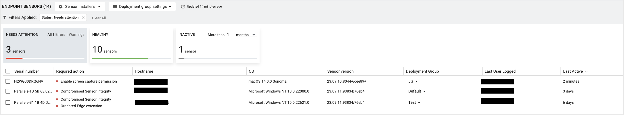Check the Parallels-1D 5B 6E sensor row
The image size is (624, 115).
[8, 91]
